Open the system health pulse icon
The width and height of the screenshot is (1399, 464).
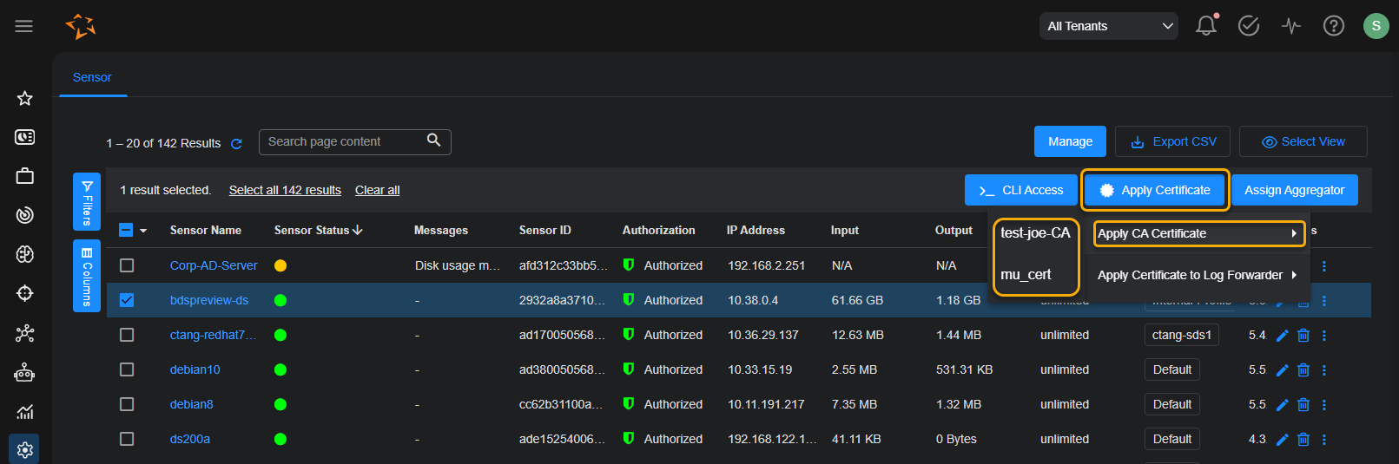(x=1290, y=26)
